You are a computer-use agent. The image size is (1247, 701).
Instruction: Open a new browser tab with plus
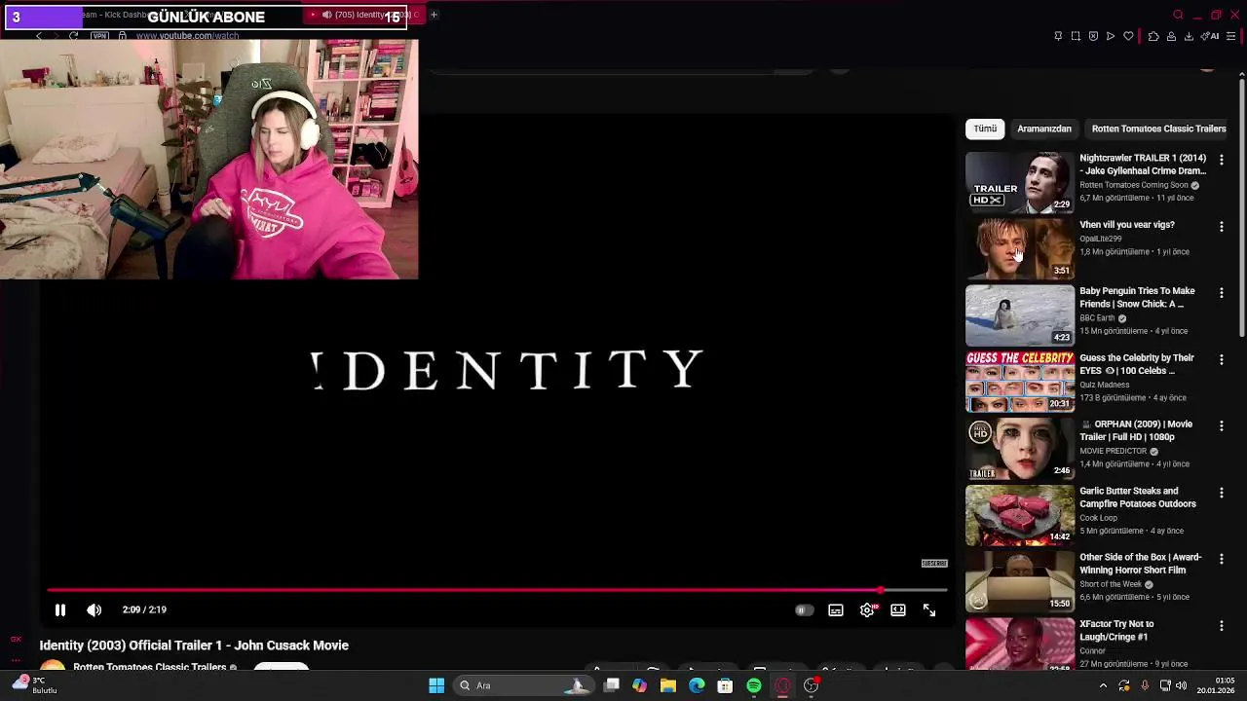tap(434, 15)
